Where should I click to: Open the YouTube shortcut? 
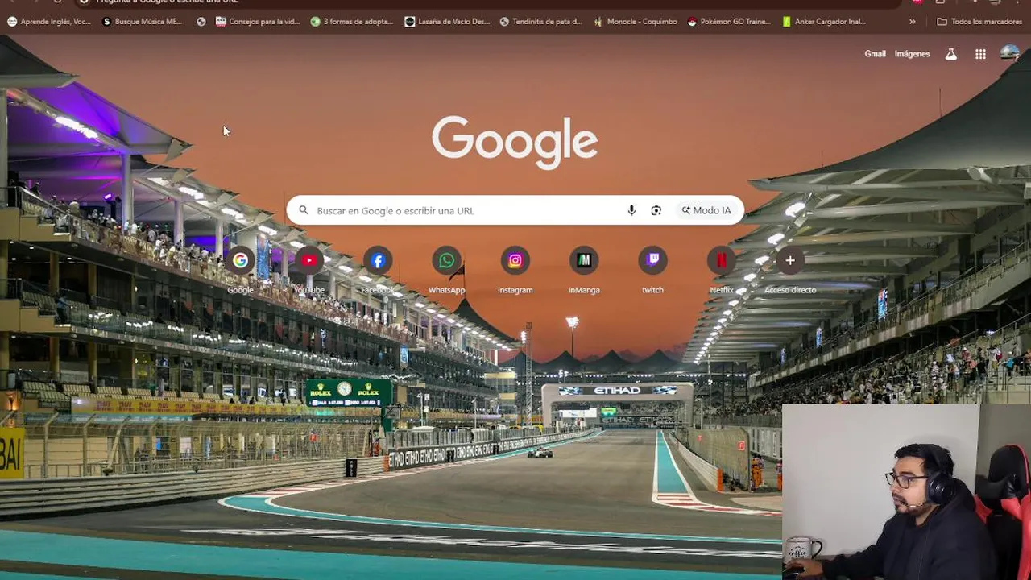(309, 270)
